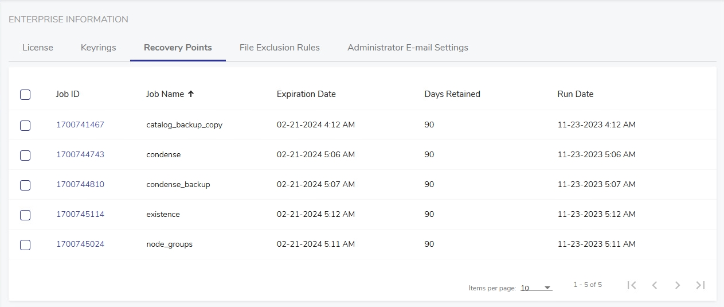Mark the existence job checkbox

coord(25,215)
